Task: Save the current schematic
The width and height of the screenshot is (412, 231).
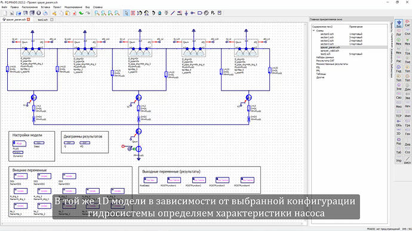Action: coord(25,13)
